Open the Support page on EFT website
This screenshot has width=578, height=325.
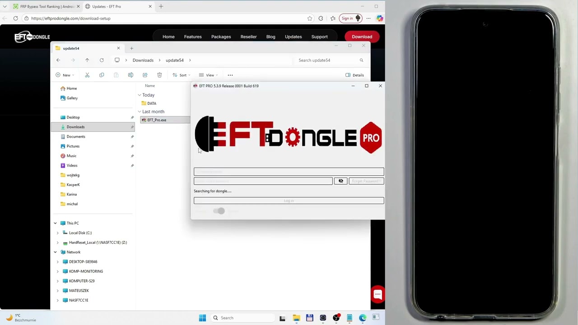point(319,37)
